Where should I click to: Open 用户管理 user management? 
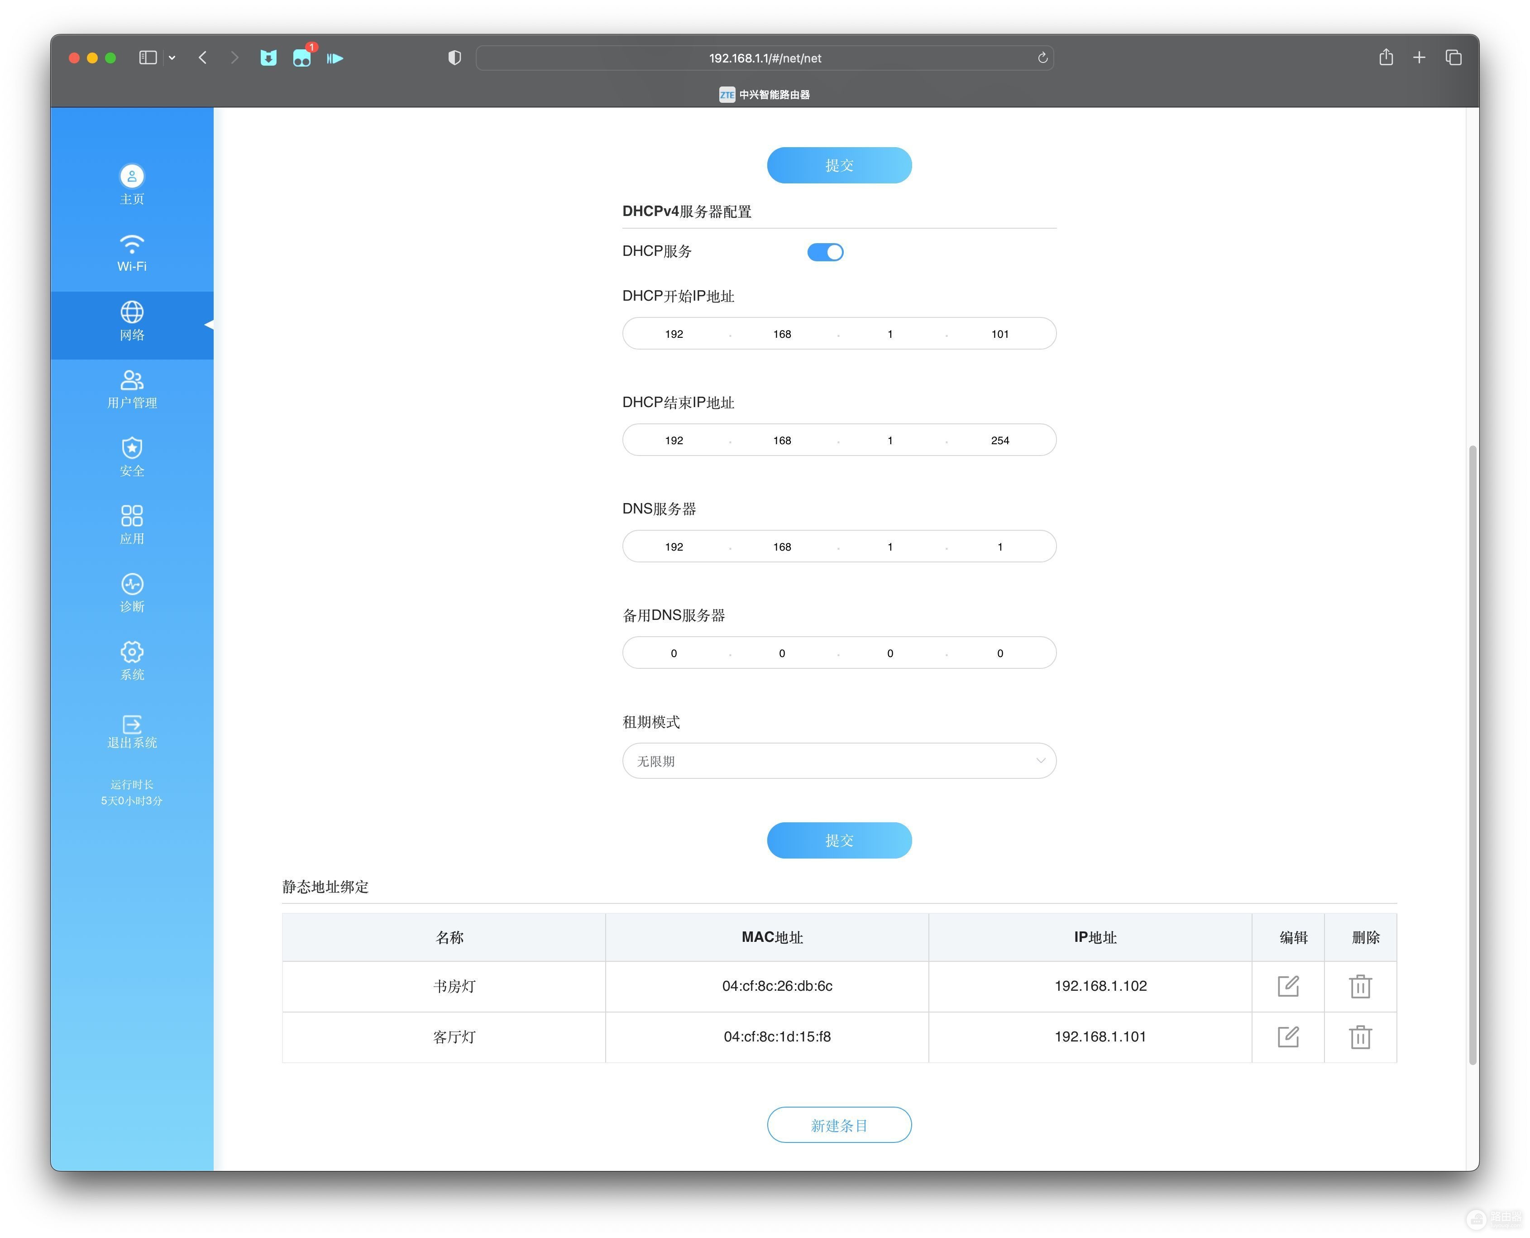point(132,389)
